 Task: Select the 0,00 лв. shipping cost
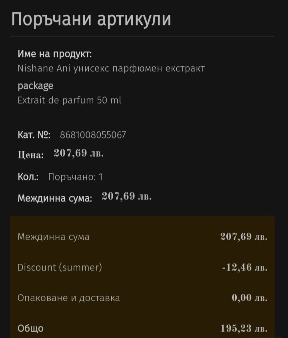[x=250, y=298]
